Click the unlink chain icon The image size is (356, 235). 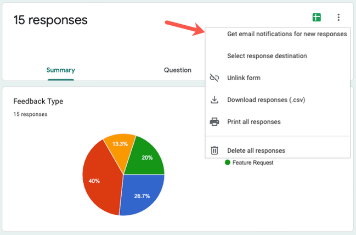pos(214,78)
